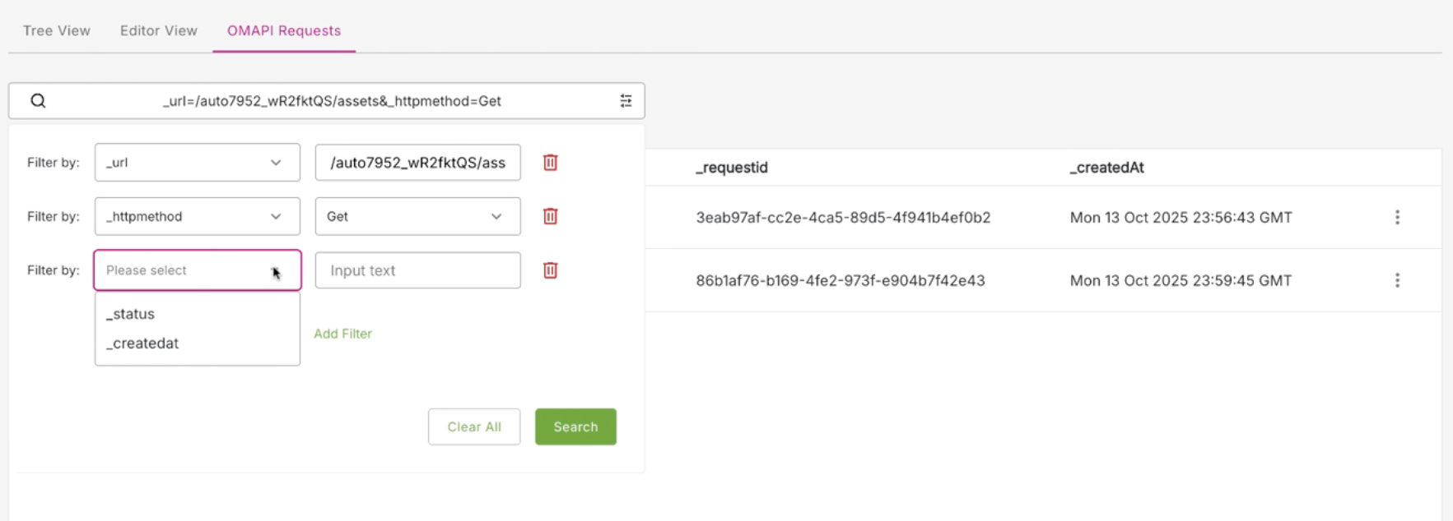Click the Clear All button
The width and height of the screenshot is (1453, 521).
click(x=474, y=426)
